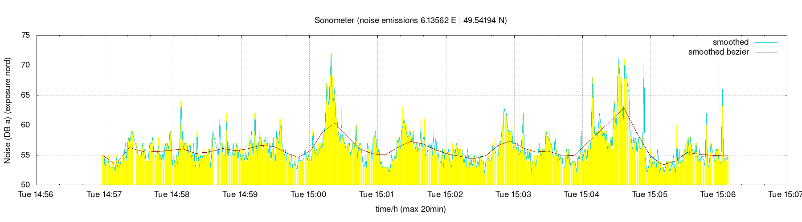802x222 pixels.
Task: Click the y-axis tick value 75
Action: [25, 36]
